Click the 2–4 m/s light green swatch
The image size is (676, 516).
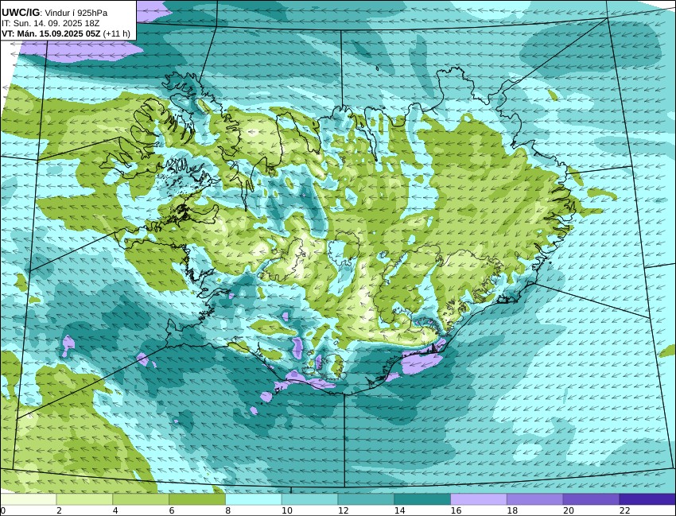(84, 499)
